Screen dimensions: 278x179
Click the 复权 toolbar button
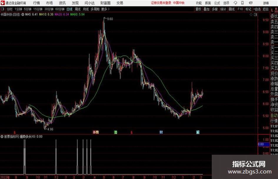tap(198, 9)
